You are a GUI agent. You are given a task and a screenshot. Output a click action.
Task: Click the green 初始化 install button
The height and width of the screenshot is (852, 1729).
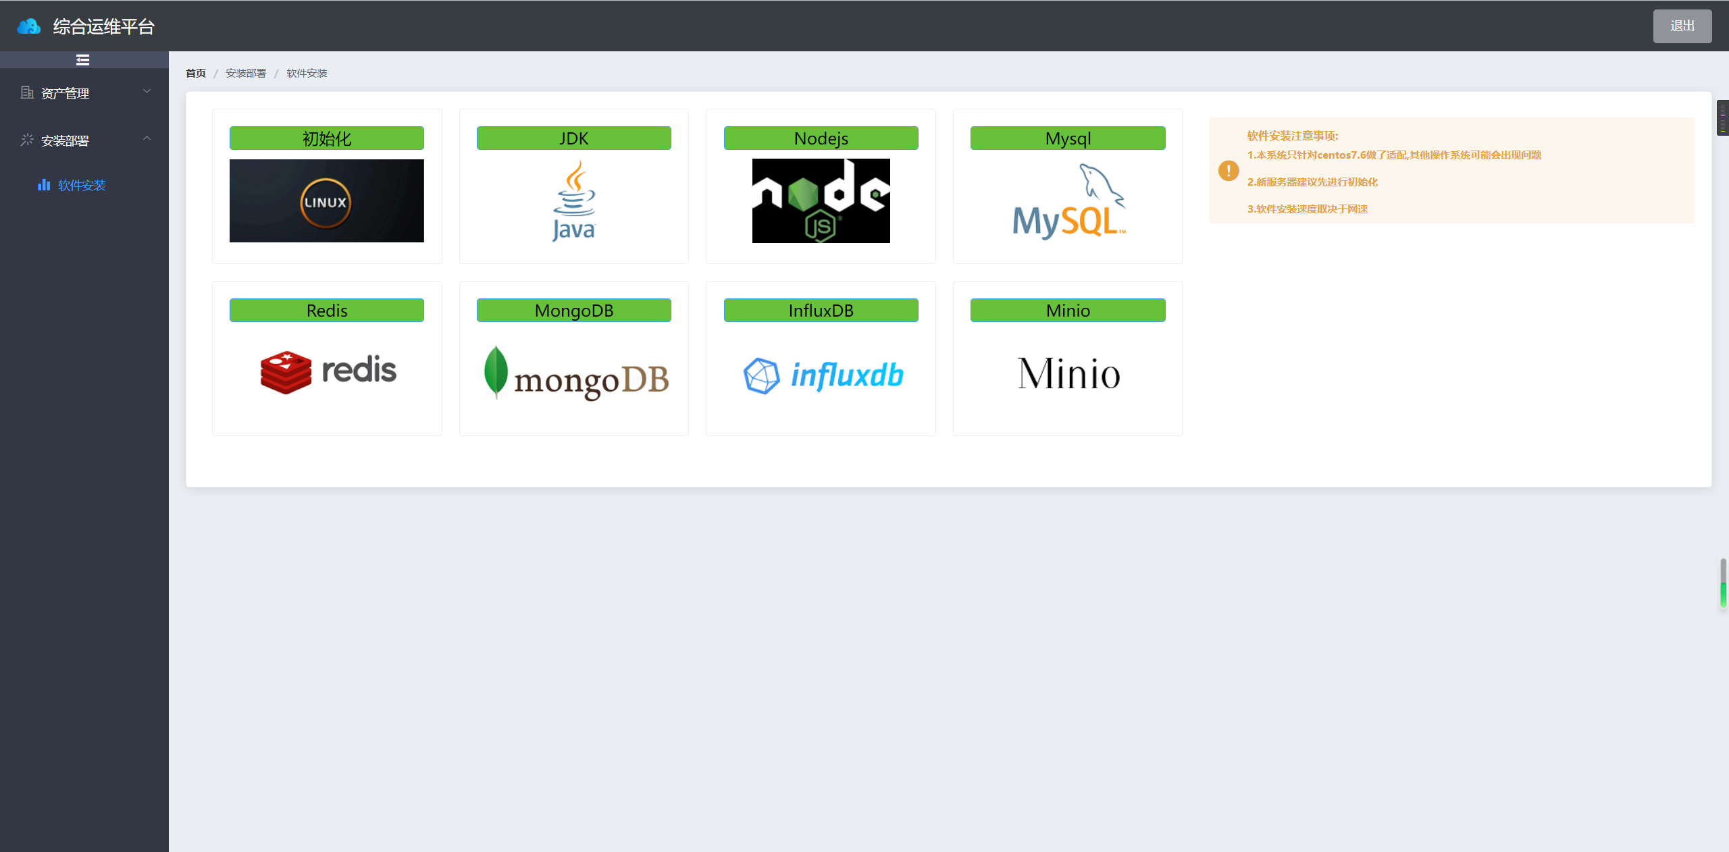point(326,138)
